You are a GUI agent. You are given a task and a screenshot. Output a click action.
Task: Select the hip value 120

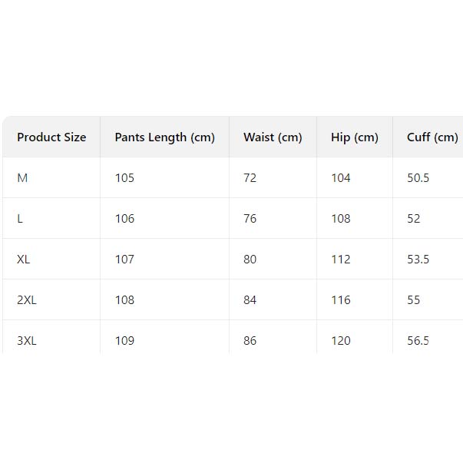point(340,341)
